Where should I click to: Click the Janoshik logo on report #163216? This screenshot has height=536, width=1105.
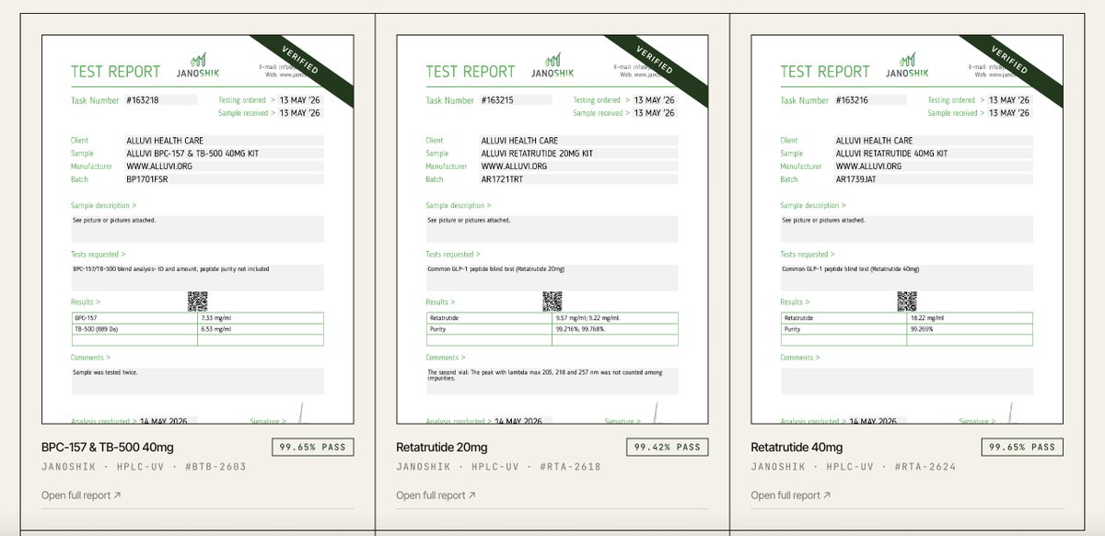point(907,66)
